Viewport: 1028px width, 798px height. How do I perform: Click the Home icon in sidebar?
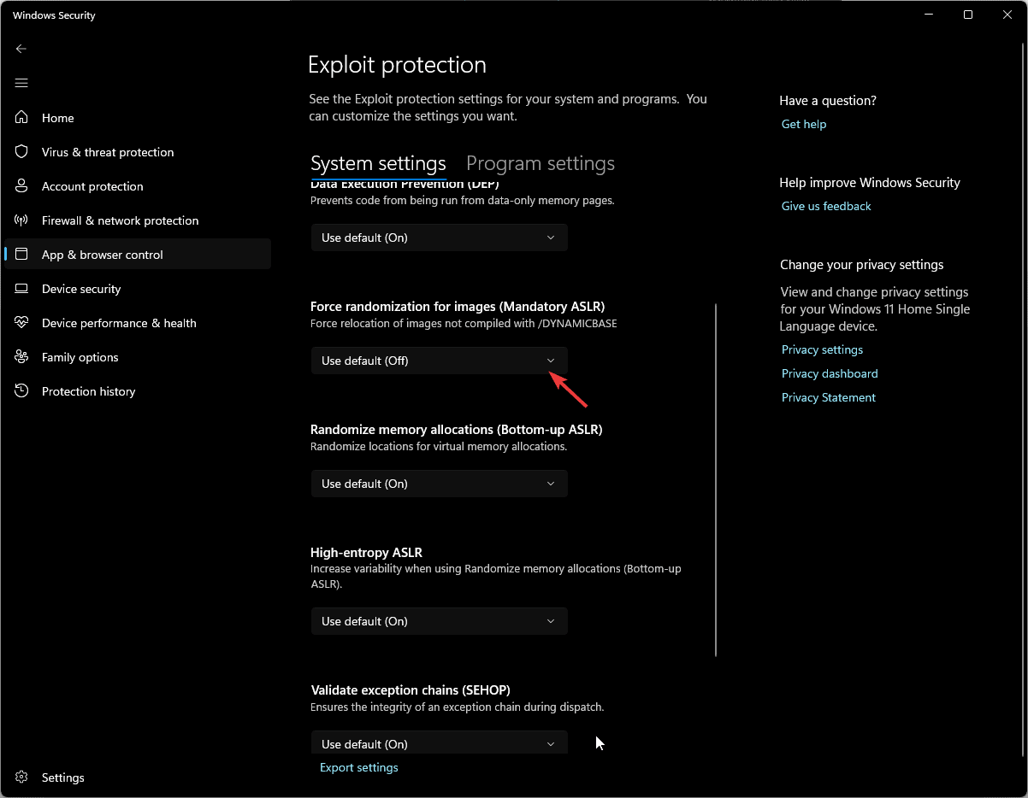22,118
